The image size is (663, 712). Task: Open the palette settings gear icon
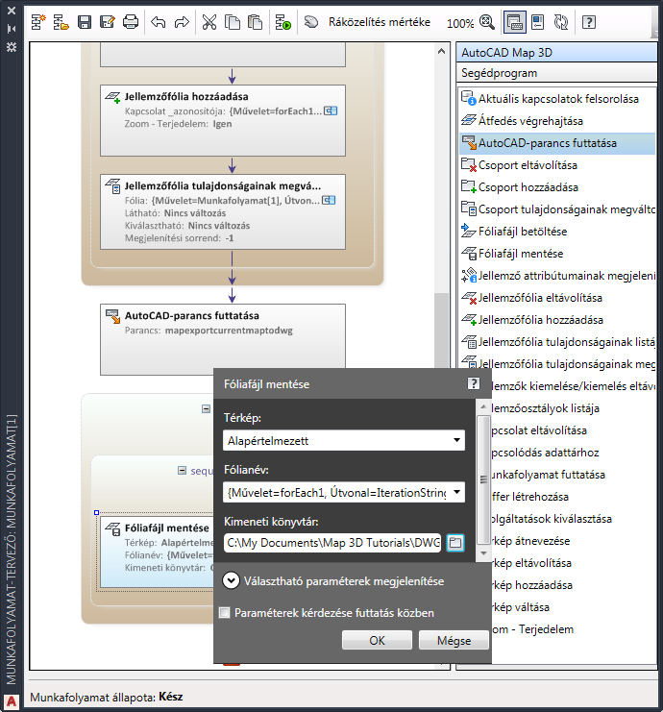point(12,47)
